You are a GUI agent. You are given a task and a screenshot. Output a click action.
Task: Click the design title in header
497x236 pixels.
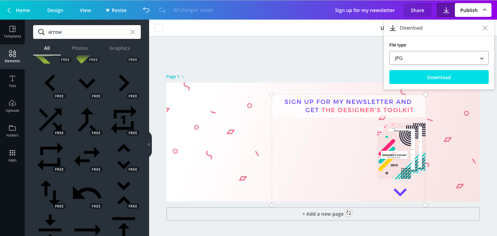click(365, 10)
